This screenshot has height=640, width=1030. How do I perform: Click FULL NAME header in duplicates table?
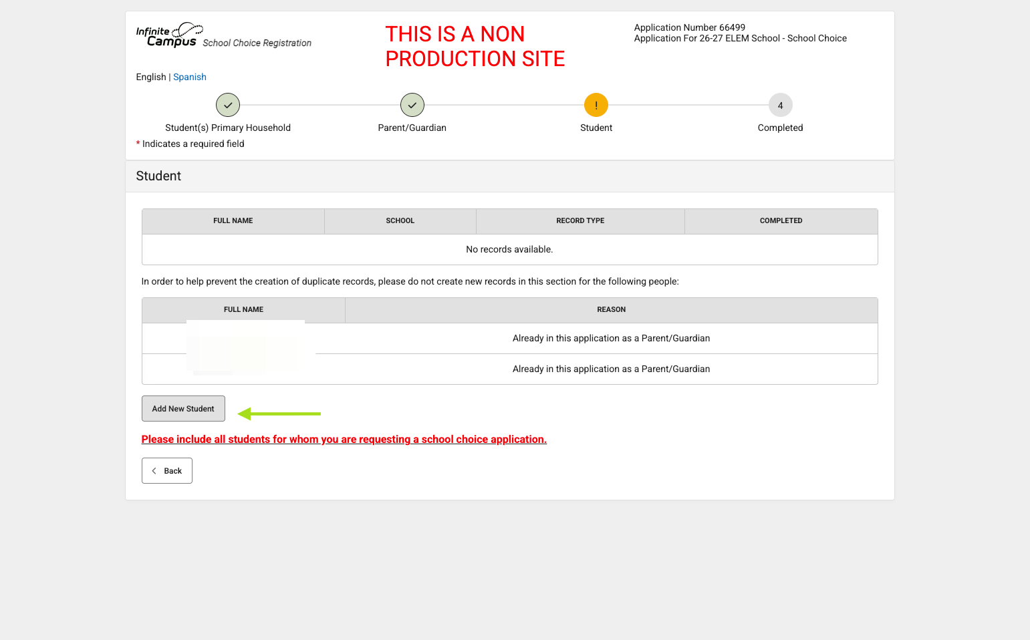coord(243,309)
